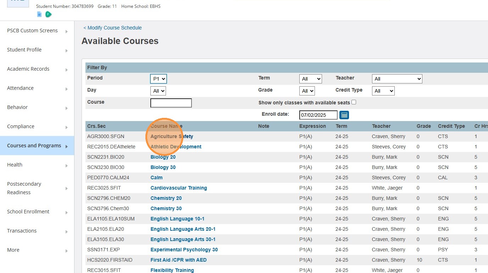Expand the School Enrollment arrow
This screenshot has width=488, height=273.
[x=67, y=212]
